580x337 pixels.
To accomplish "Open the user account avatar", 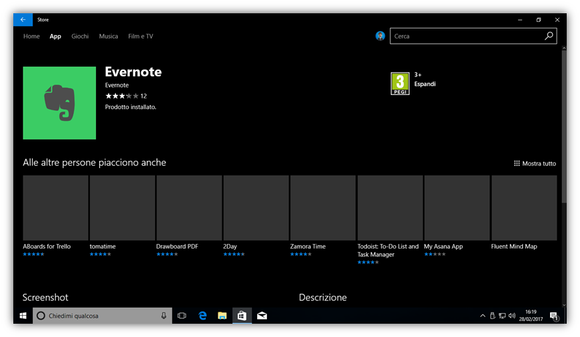I will [x=380, y=36].
